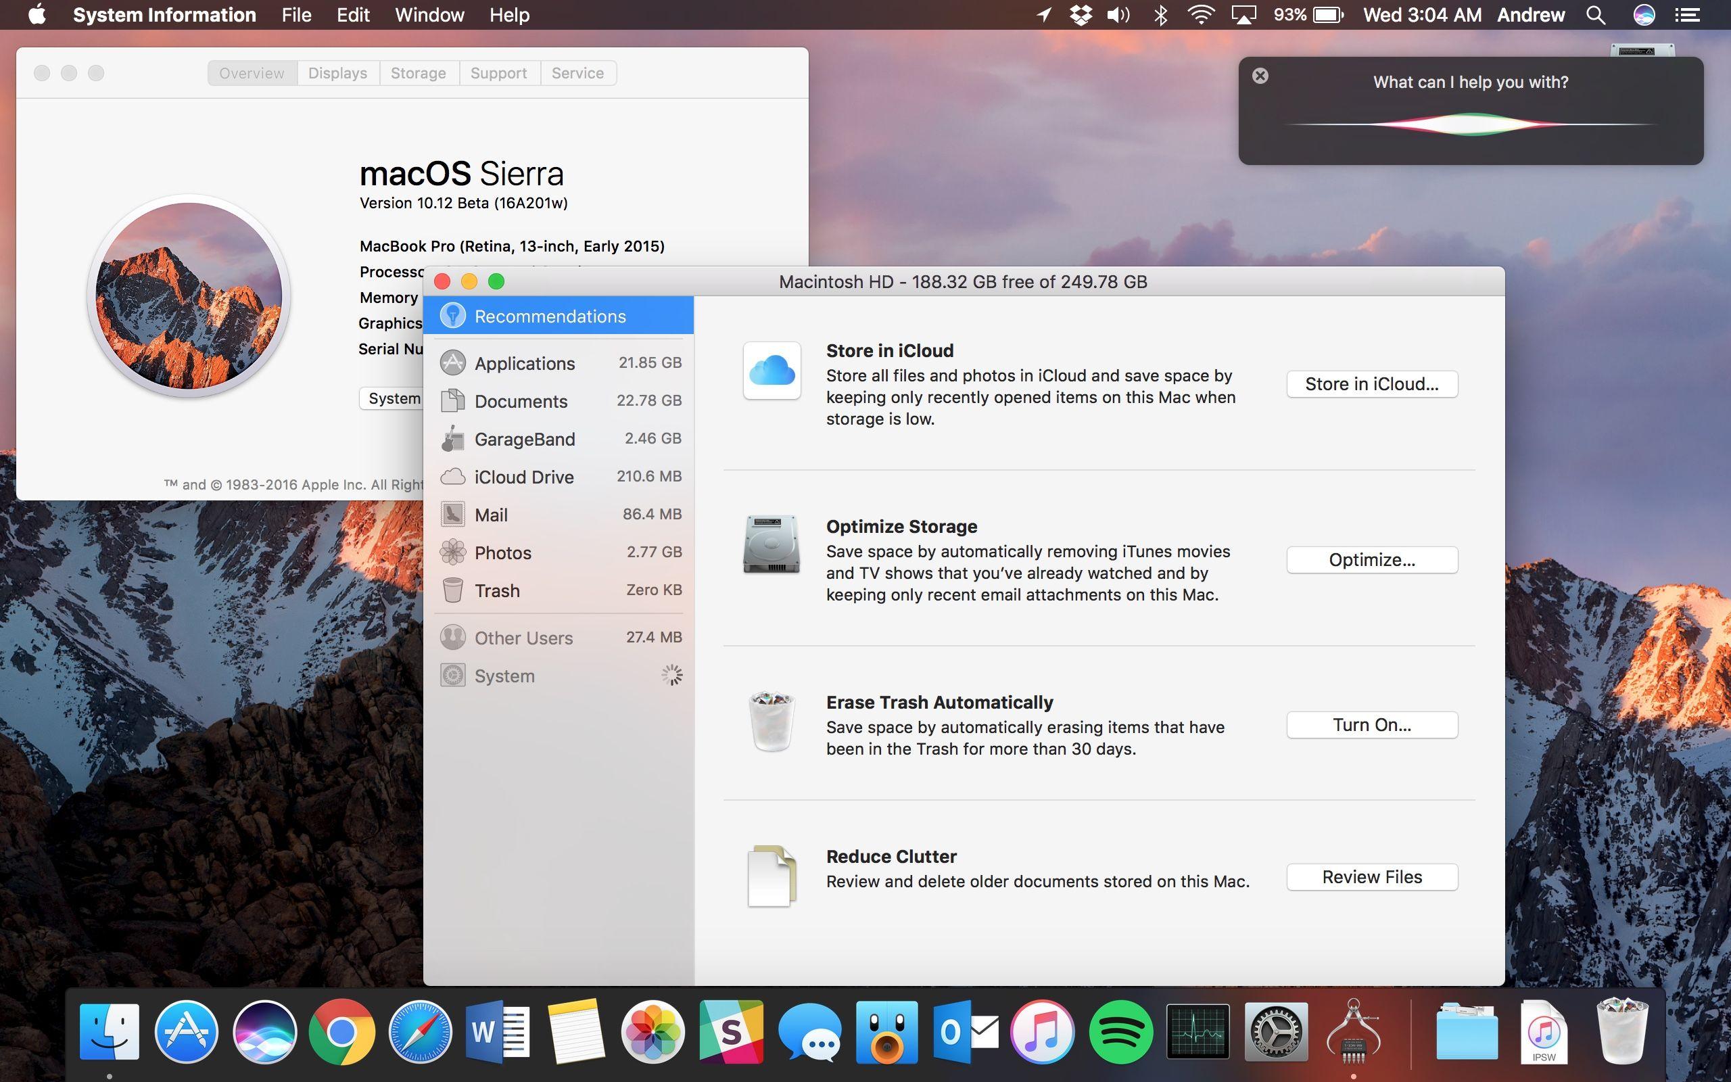Click the Recommendations sidebar icon
The height and width of the screenshot is (1082, 1731).
(x=451, y=315)
